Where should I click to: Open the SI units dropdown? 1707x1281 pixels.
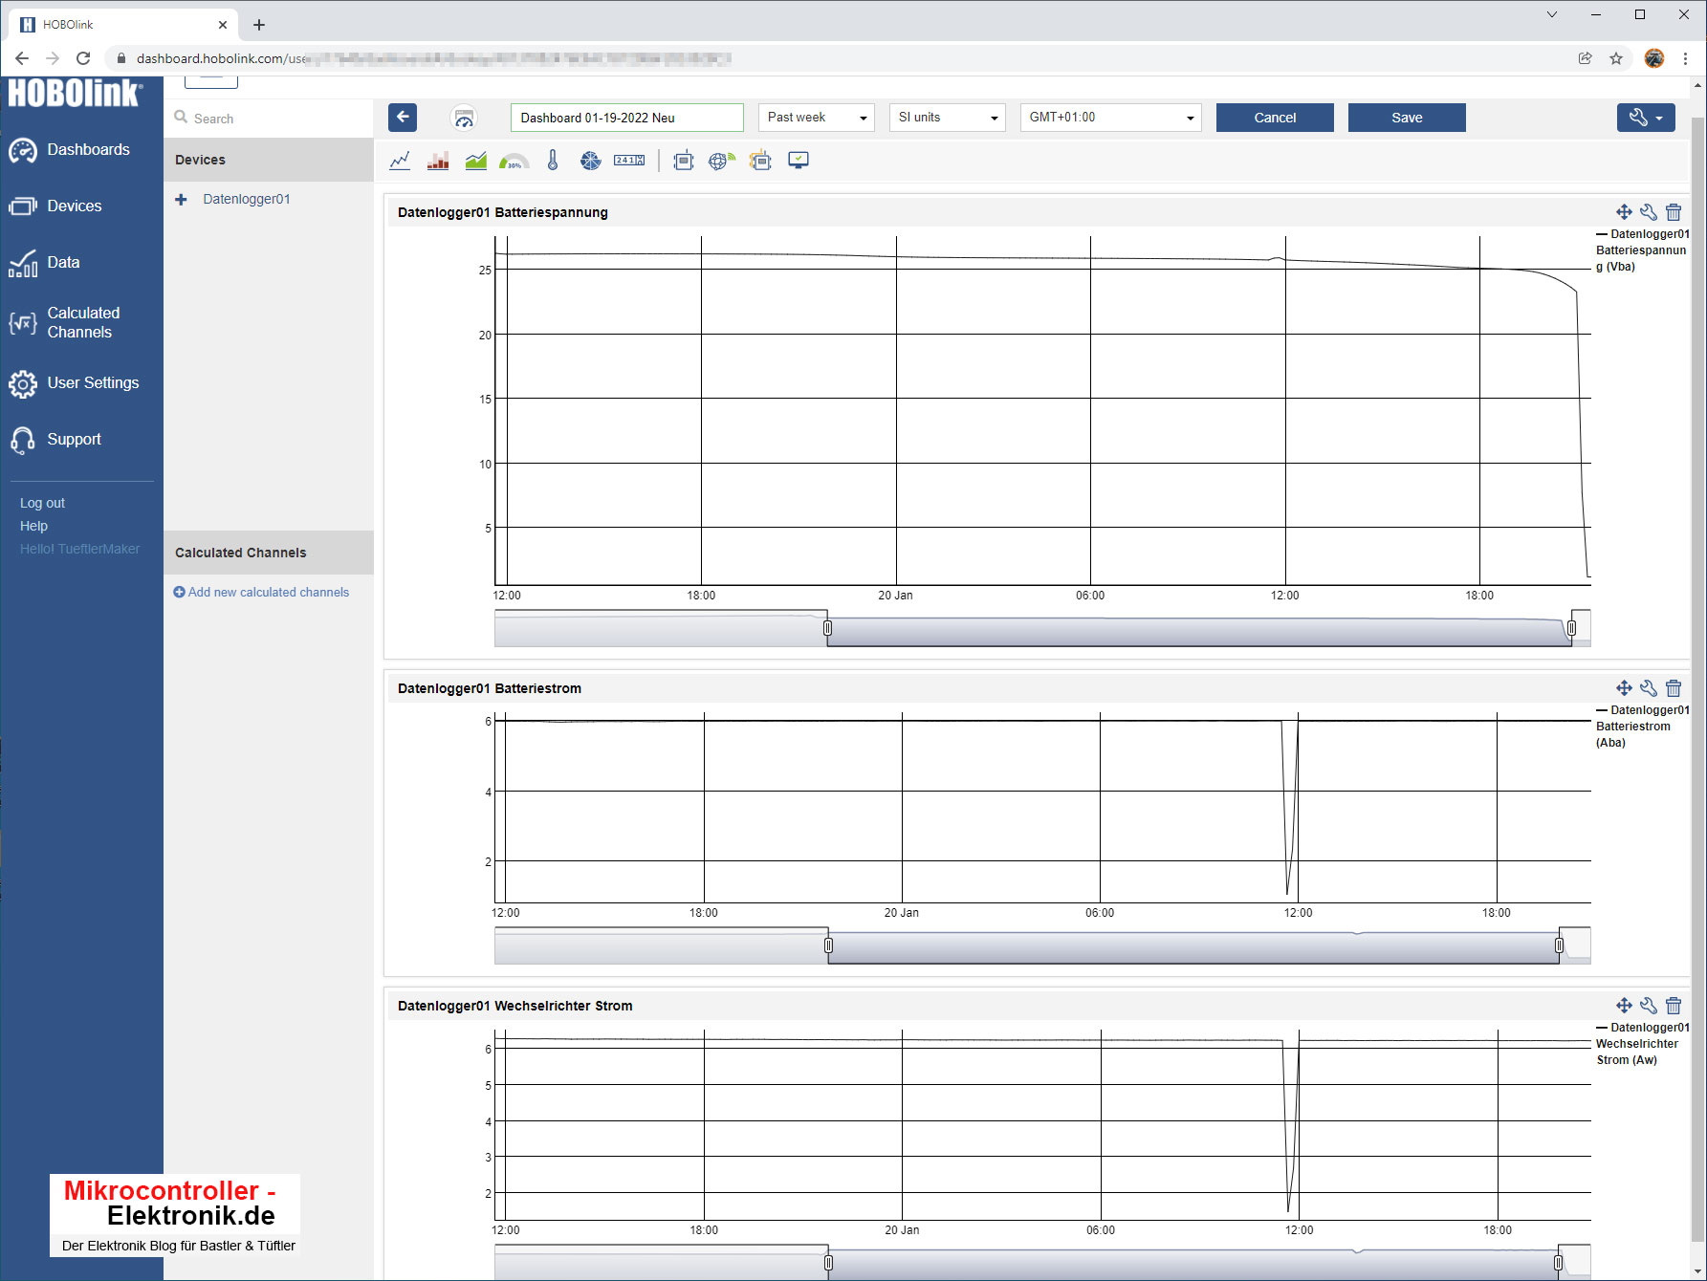point(948,118)
